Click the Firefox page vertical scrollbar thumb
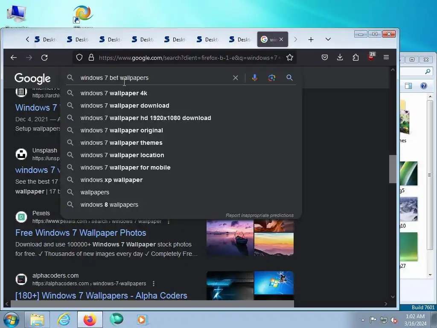 [x=393, y=169]
